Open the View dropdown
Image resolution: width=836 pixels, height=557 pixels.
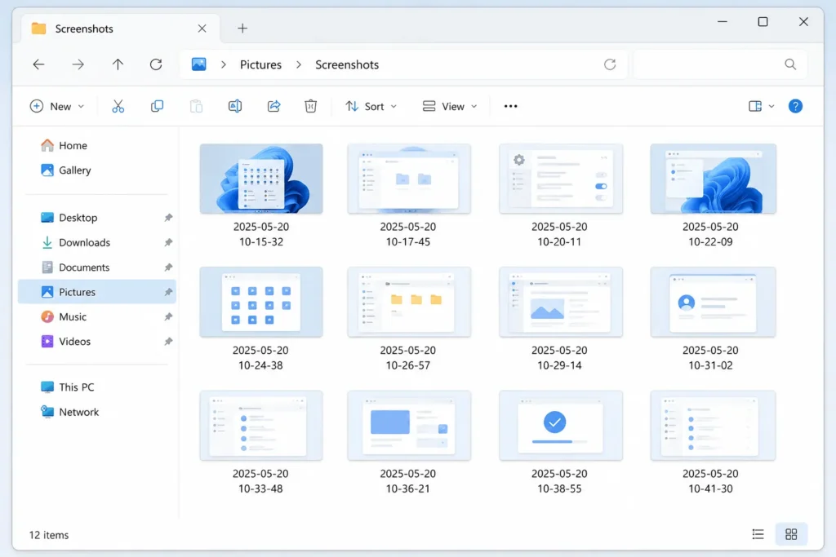[x=450, y=107]
